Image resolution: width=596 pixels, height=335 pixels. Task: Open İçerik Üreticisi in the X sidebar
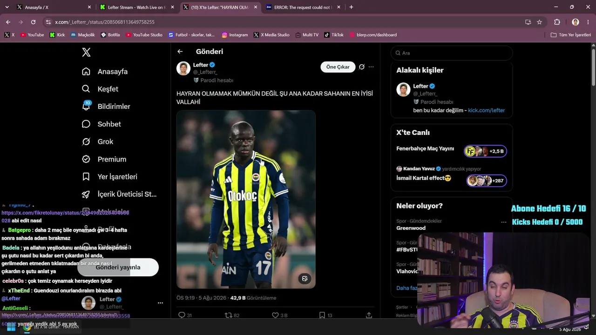(119, 194)
